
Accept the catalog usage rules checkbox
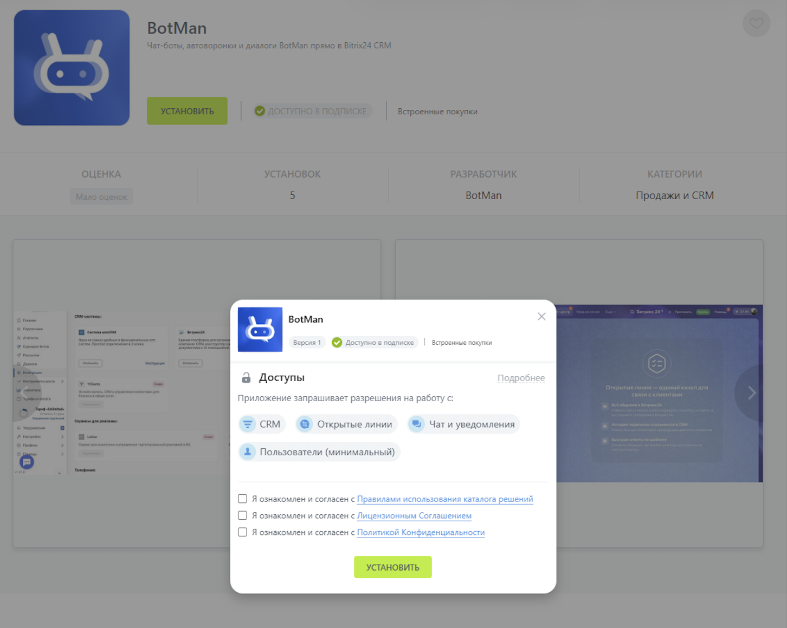click(x=242, y=499)
